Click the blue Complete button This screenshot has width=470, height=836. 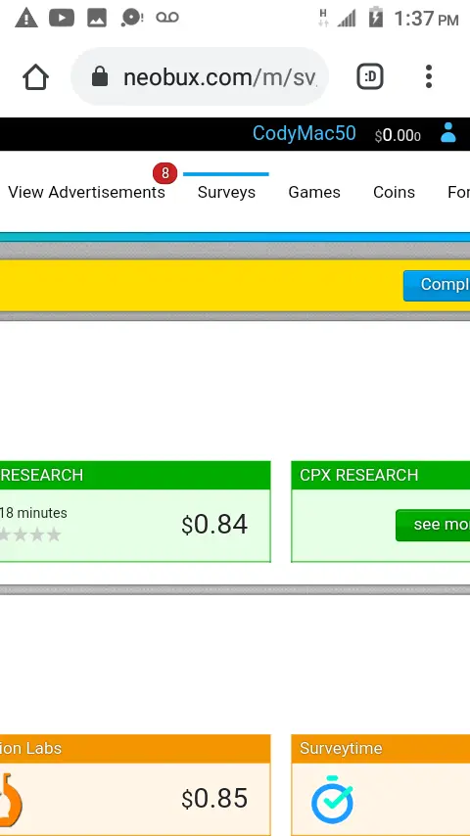click(x=437, y=285)
